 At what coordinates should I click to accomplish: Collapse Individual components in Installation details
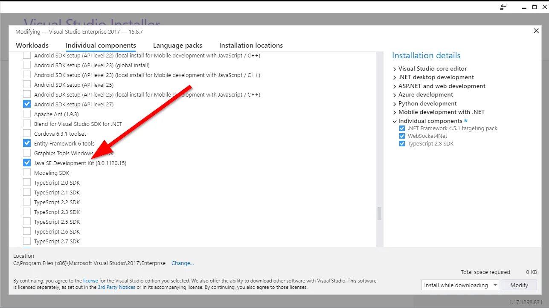pyautogui.click(x=395, y=121)
